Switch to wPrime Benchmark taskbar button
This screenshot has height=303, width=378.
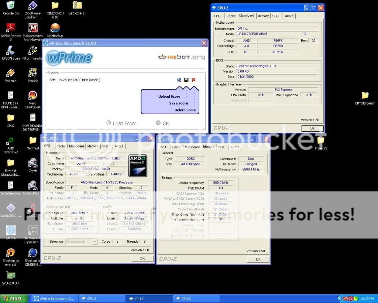(x=55, y=299)
